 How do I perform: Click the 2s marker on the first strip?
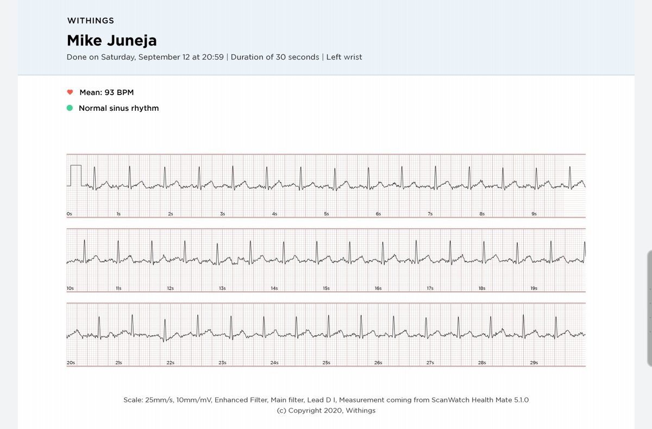(171, 214)
